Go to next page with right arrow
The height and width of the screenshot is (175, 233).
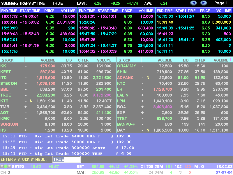click(203, 3)
